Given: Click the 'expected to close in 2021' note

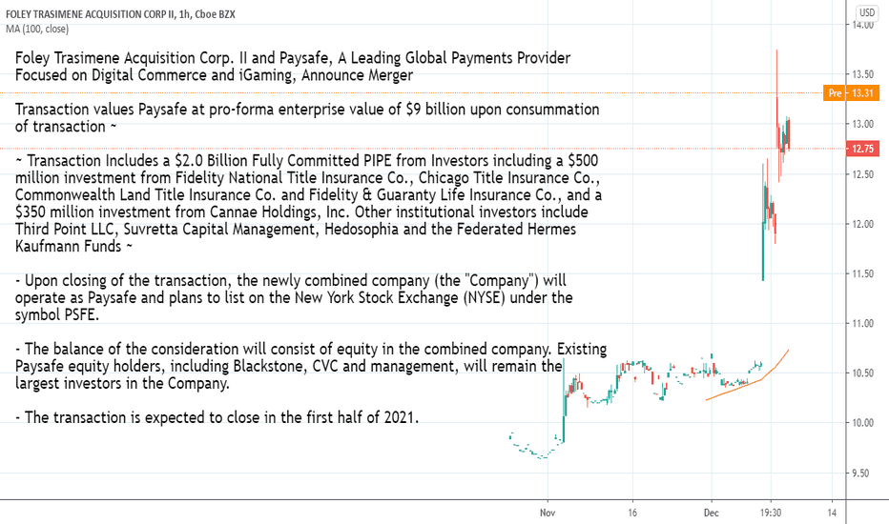Looking at the screenshot, I should 217,417.
